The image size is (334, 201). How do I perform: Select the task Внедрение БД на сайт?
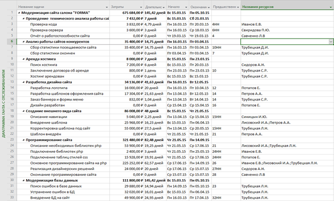(50, 198)
